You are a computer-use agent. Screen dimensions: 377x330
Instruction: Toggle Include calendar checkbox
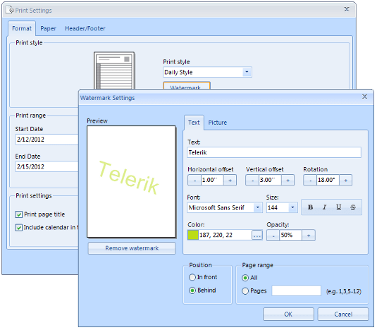[19, 228]
